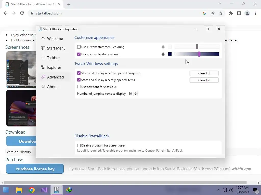This screenshot has height=195, width=261.
Task: Open the notification center icon
Action: [255, 190]
